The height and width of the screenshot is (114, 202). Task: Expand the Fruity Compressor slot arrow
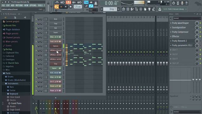(x=171, y=32)
